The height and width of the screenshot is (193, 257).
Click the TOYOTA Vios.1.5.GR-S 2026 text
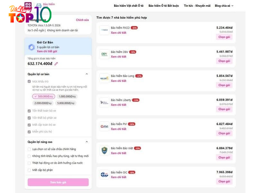[x=44, y=25]
